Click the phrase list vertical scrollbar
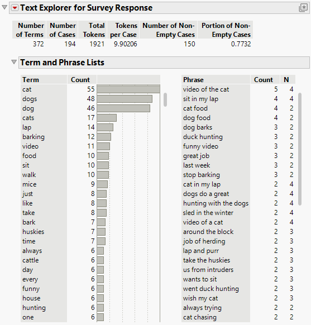311x325 pixels. pyautogui.click(x=300, y=149)
